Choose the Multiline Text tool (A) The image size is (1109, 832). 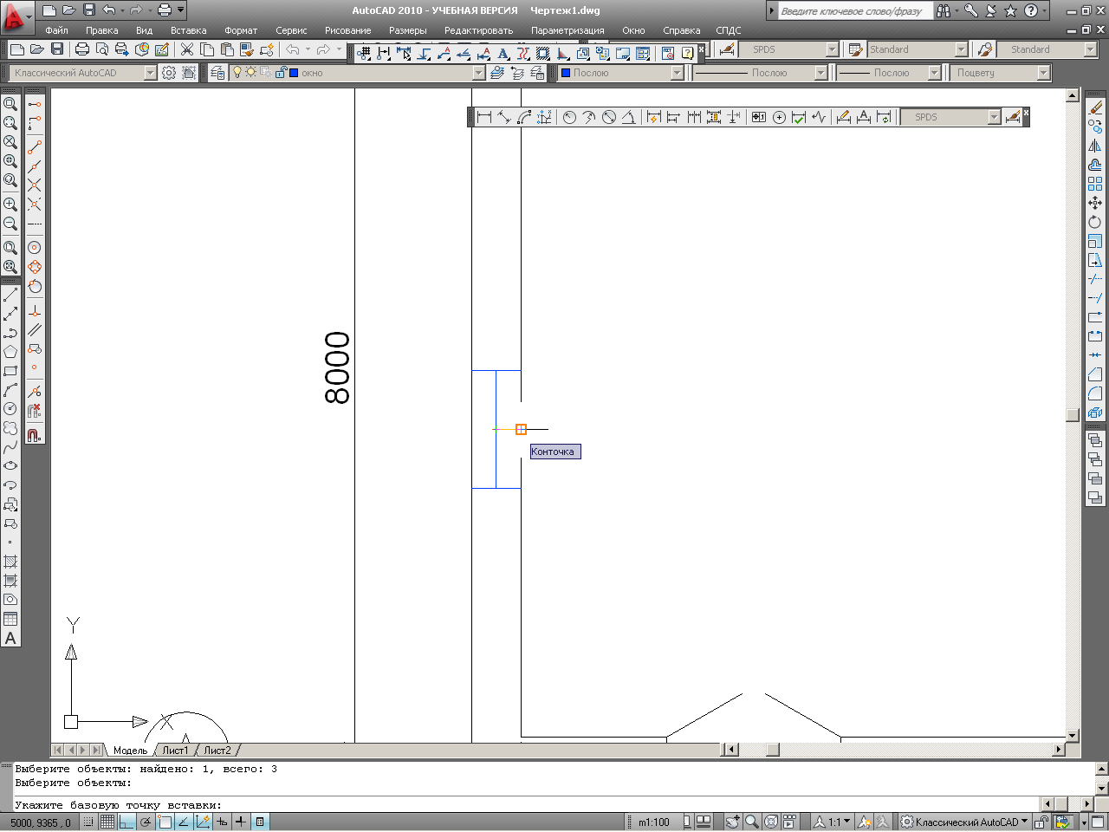coord(10,638)
